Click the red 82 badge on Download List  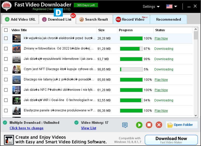[73, 16]
